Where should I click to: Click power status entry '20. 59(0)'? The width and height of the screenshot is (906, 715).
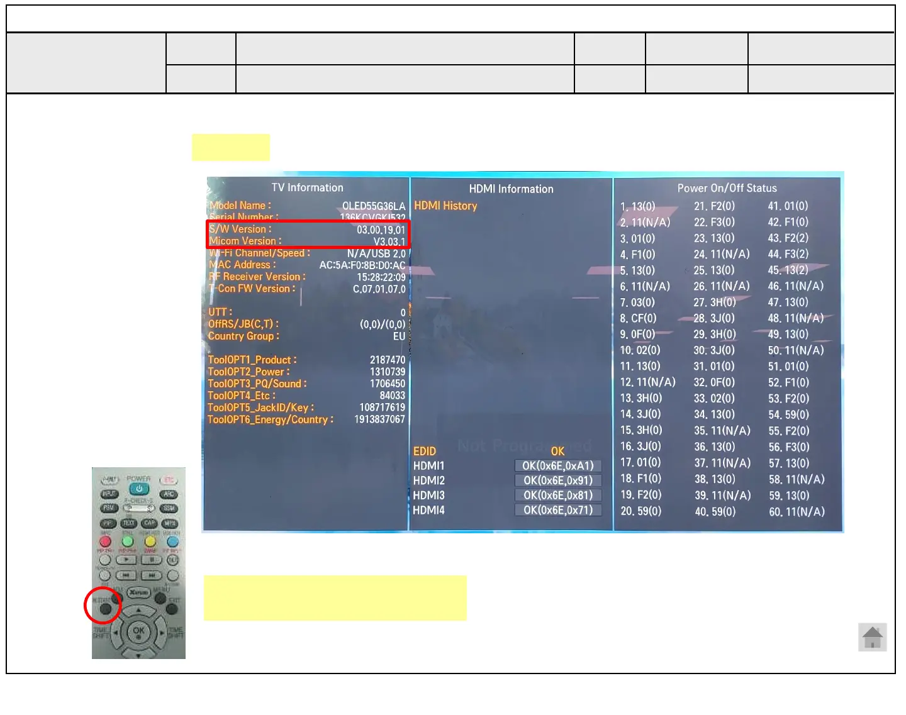[640, 511]
